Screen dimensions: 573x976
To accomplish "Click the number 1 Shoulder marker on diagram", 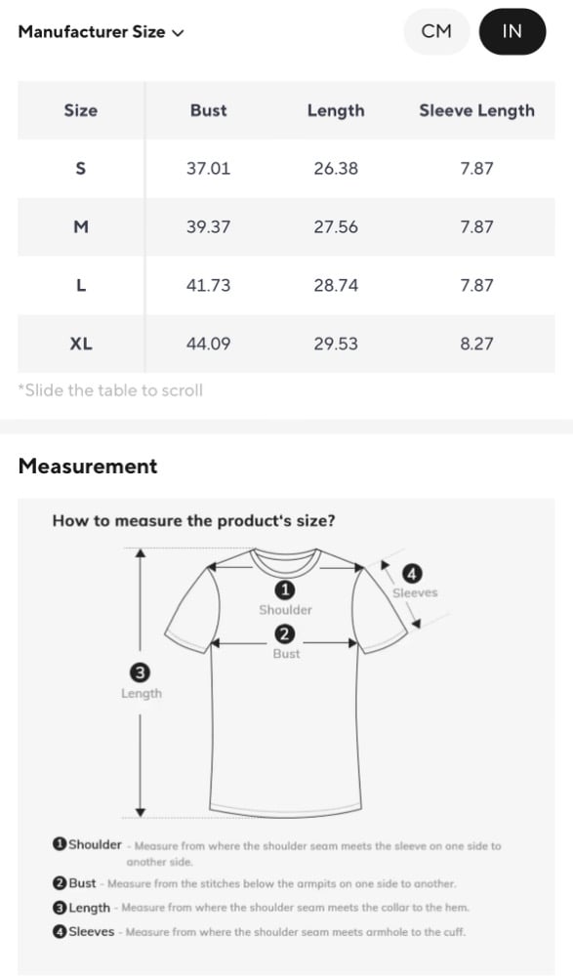I will (x=285, y=590).
